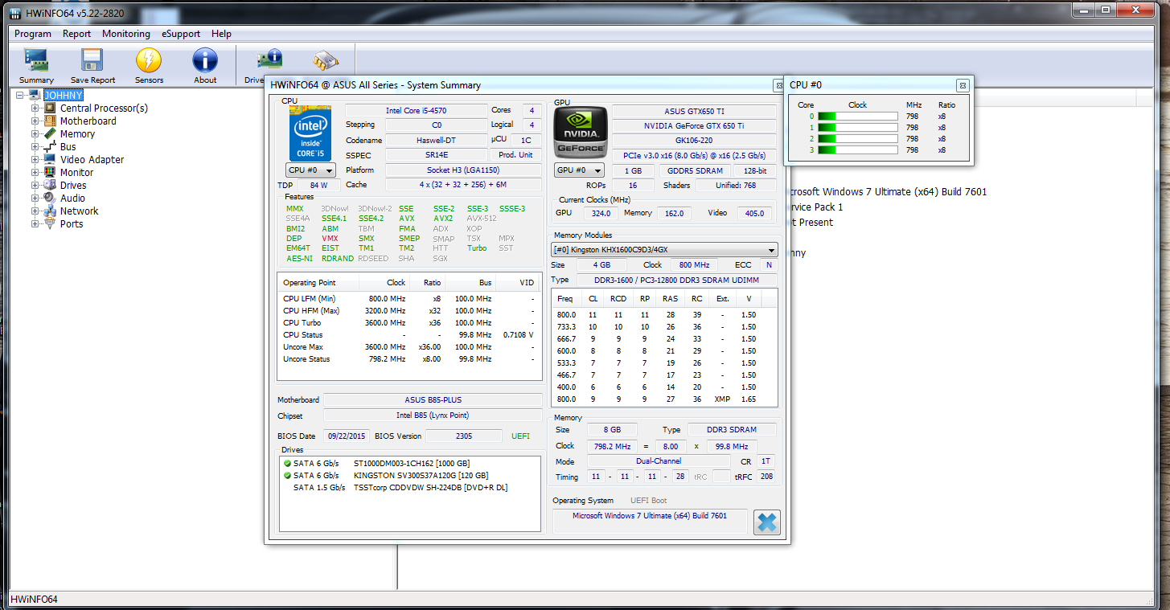Open the Summary toolbar icon
1170x610 pixels.
36,65
